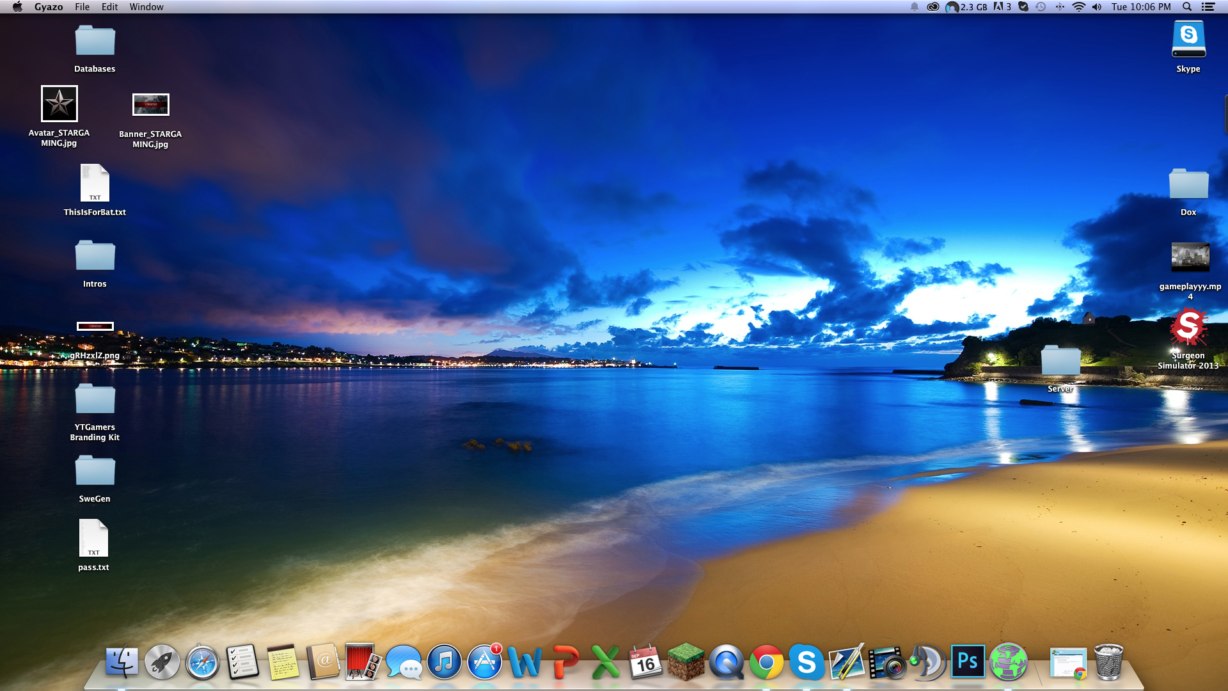Open the Window menu
The width and height of the screenshot is (1228, 691).
pyautogui.click(x=146, y=7)
